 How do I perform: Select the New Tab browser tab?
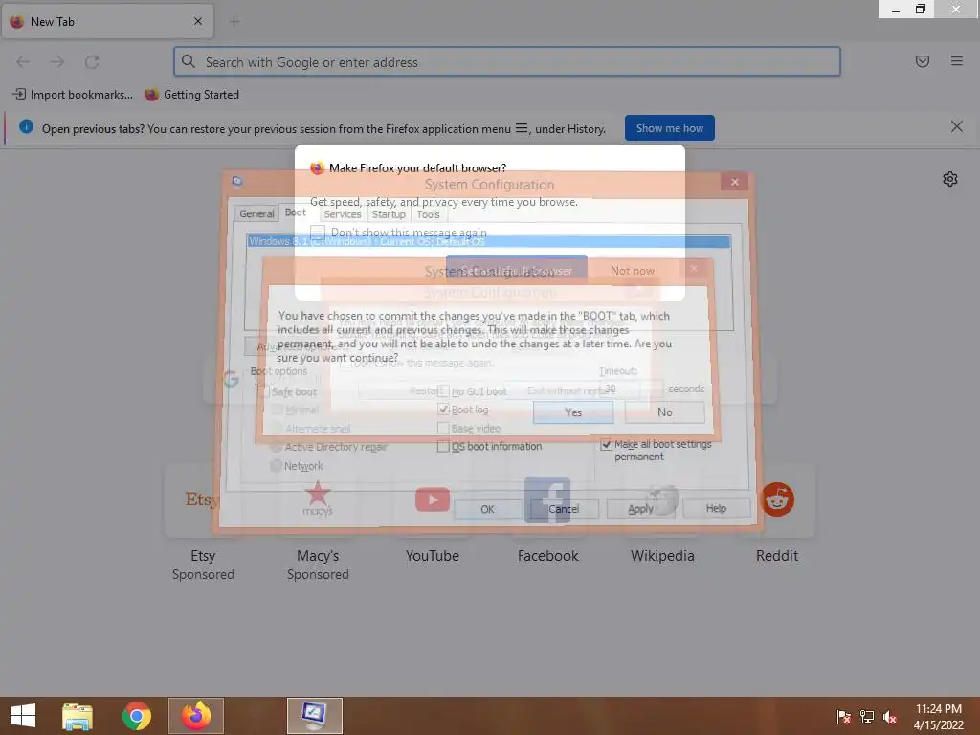point(107,21)
